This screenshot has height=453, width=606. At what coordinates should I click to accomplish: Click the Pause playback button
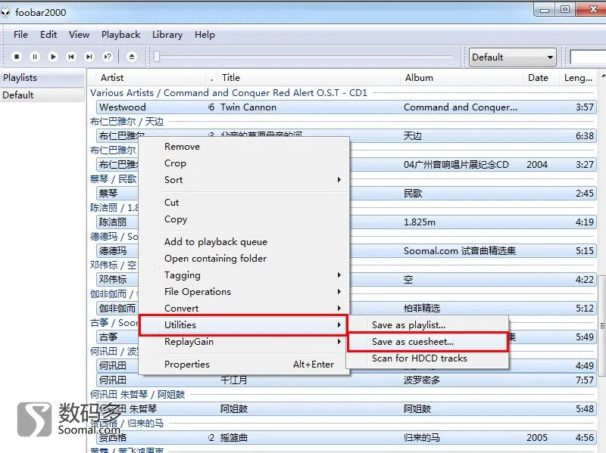(34, 57)
